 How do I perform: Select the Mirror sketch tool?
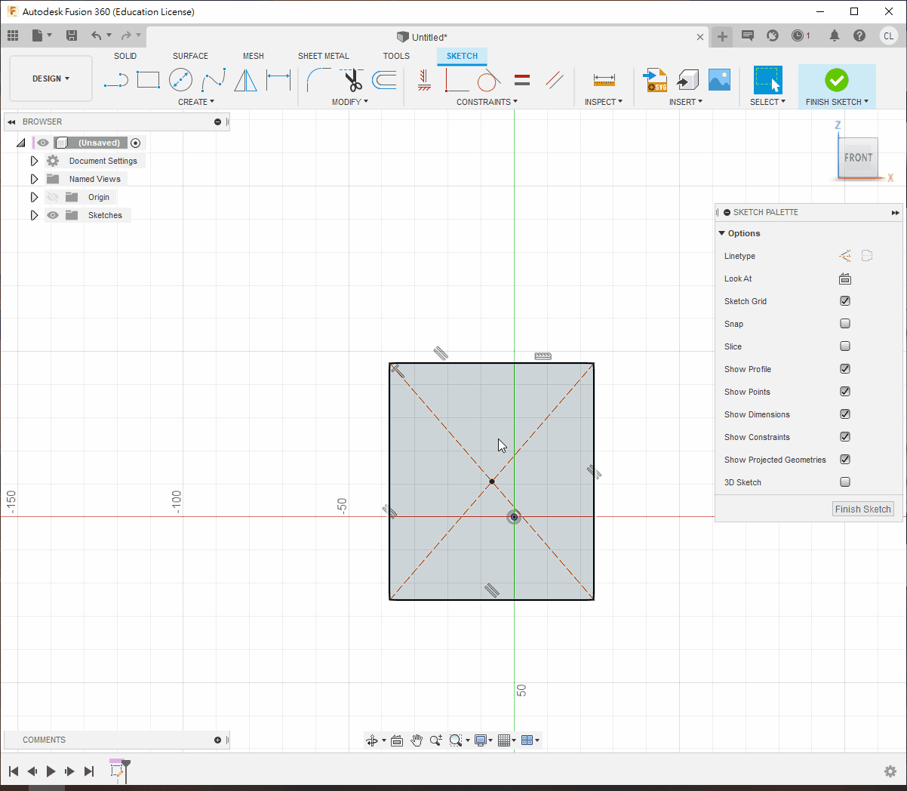click(245, 80)
